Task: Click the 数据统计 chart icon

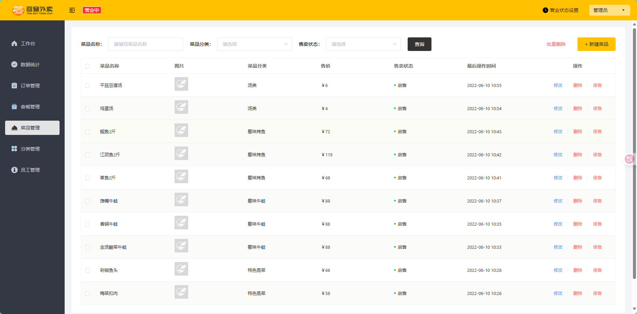Action: 14,65
